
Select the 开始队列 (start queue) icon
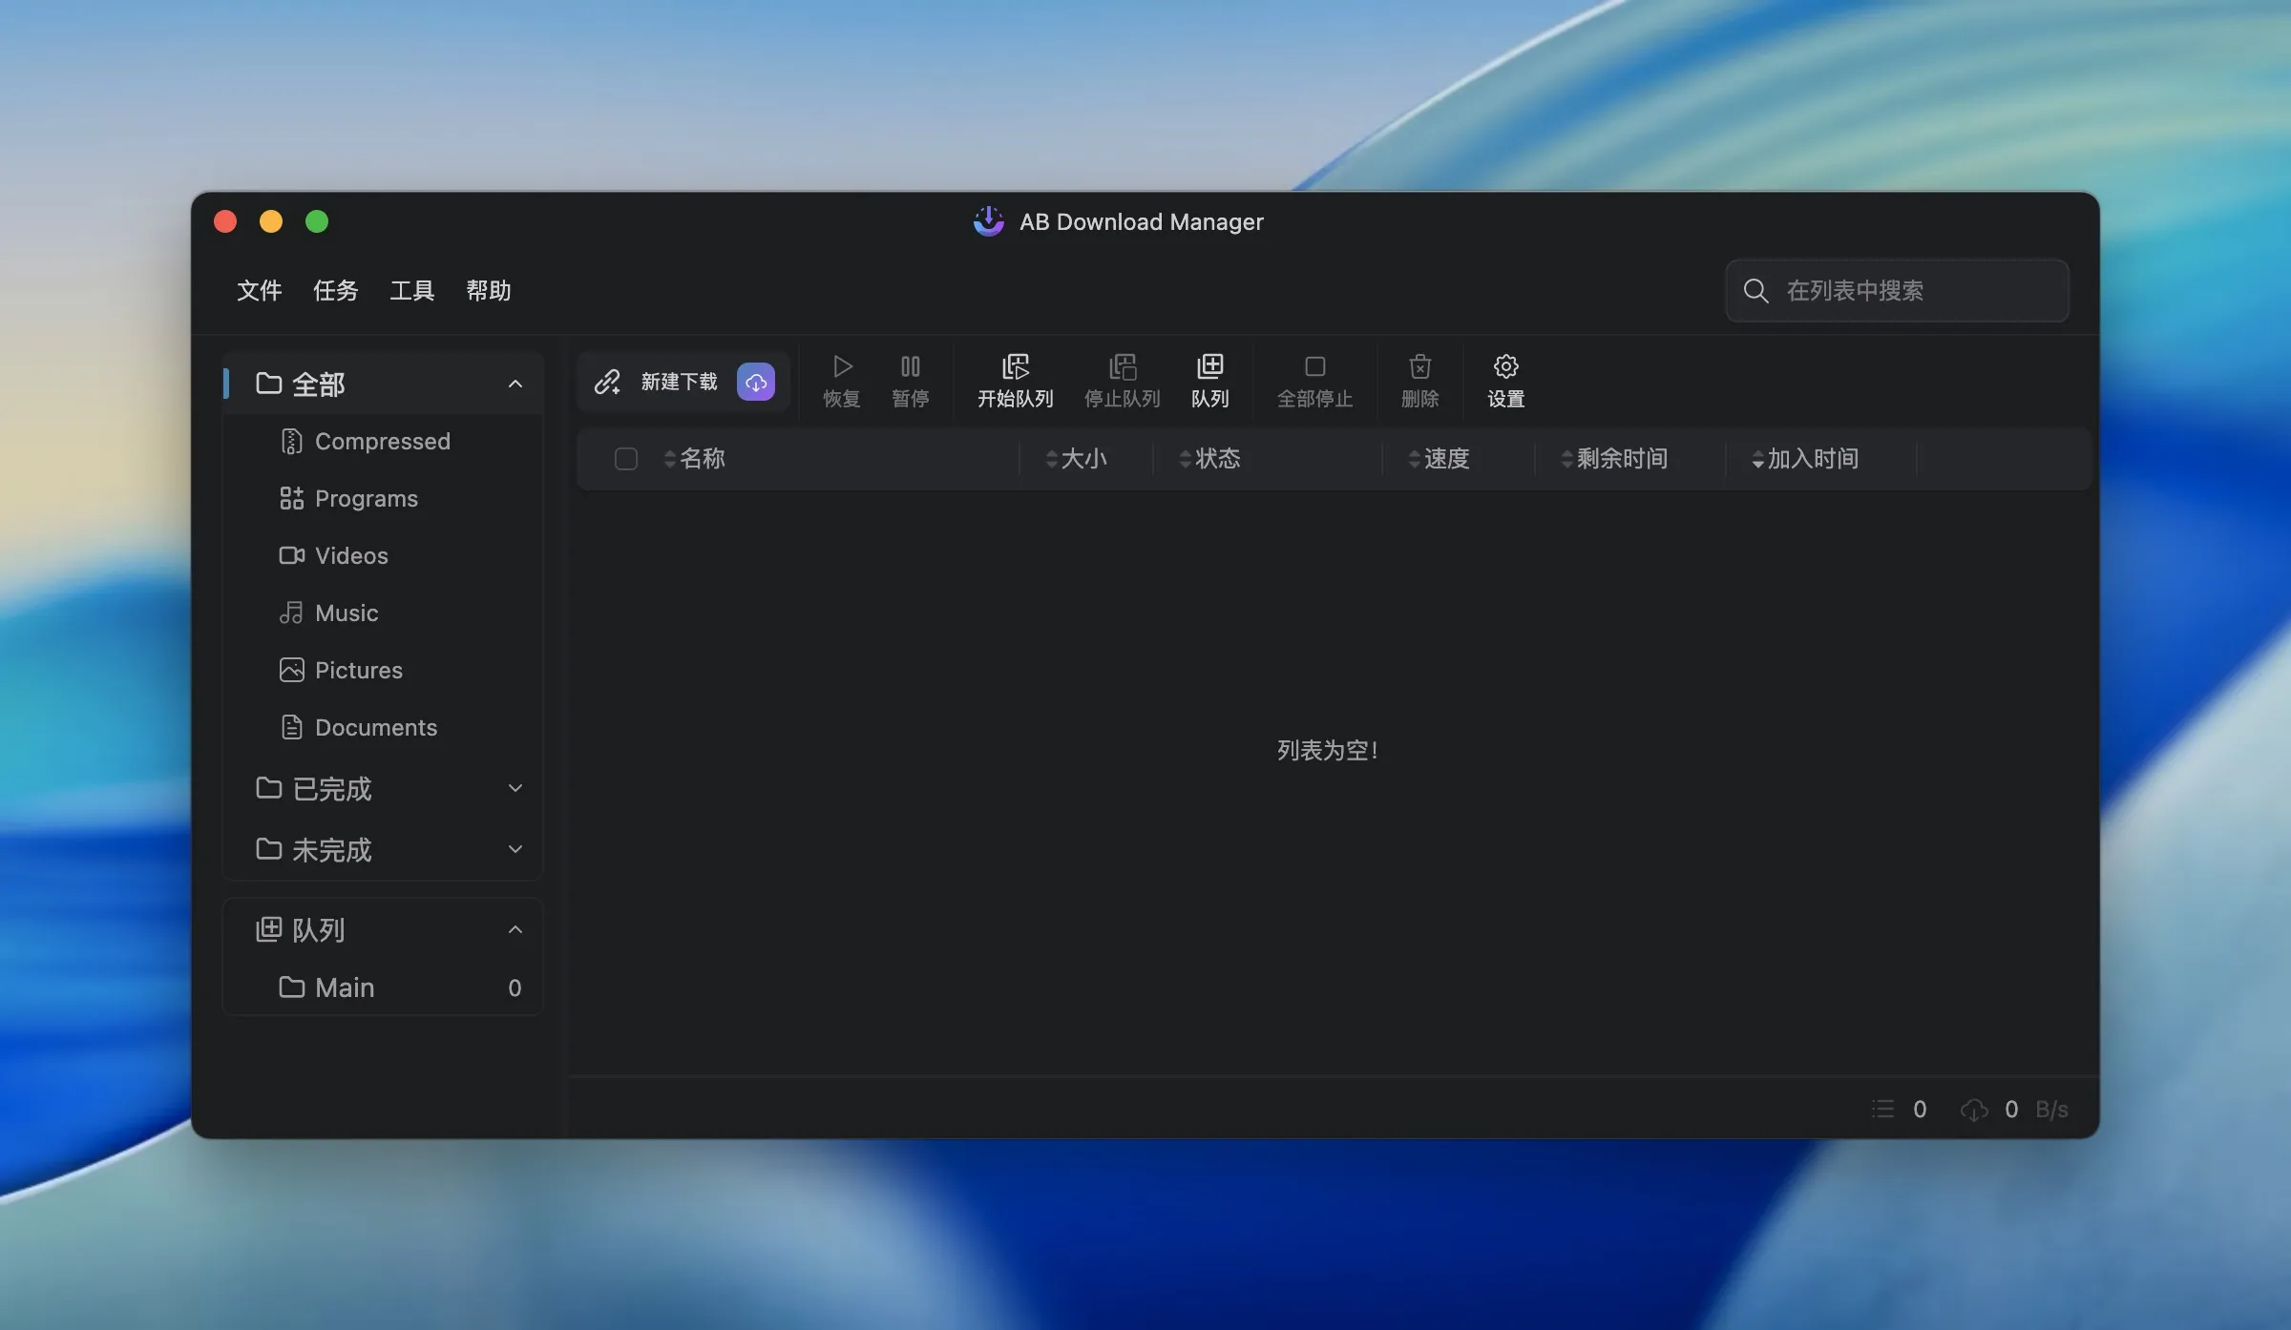(1015, 380)
